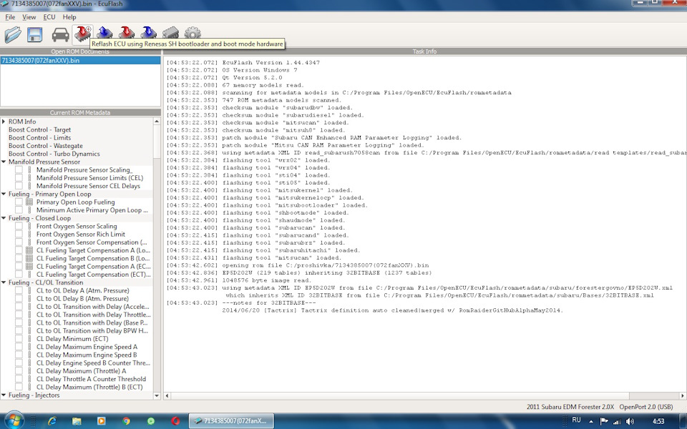Open the Help menu
Image resolution: width=687 pixels, height=429 pixels.
(x=69, y=17)
